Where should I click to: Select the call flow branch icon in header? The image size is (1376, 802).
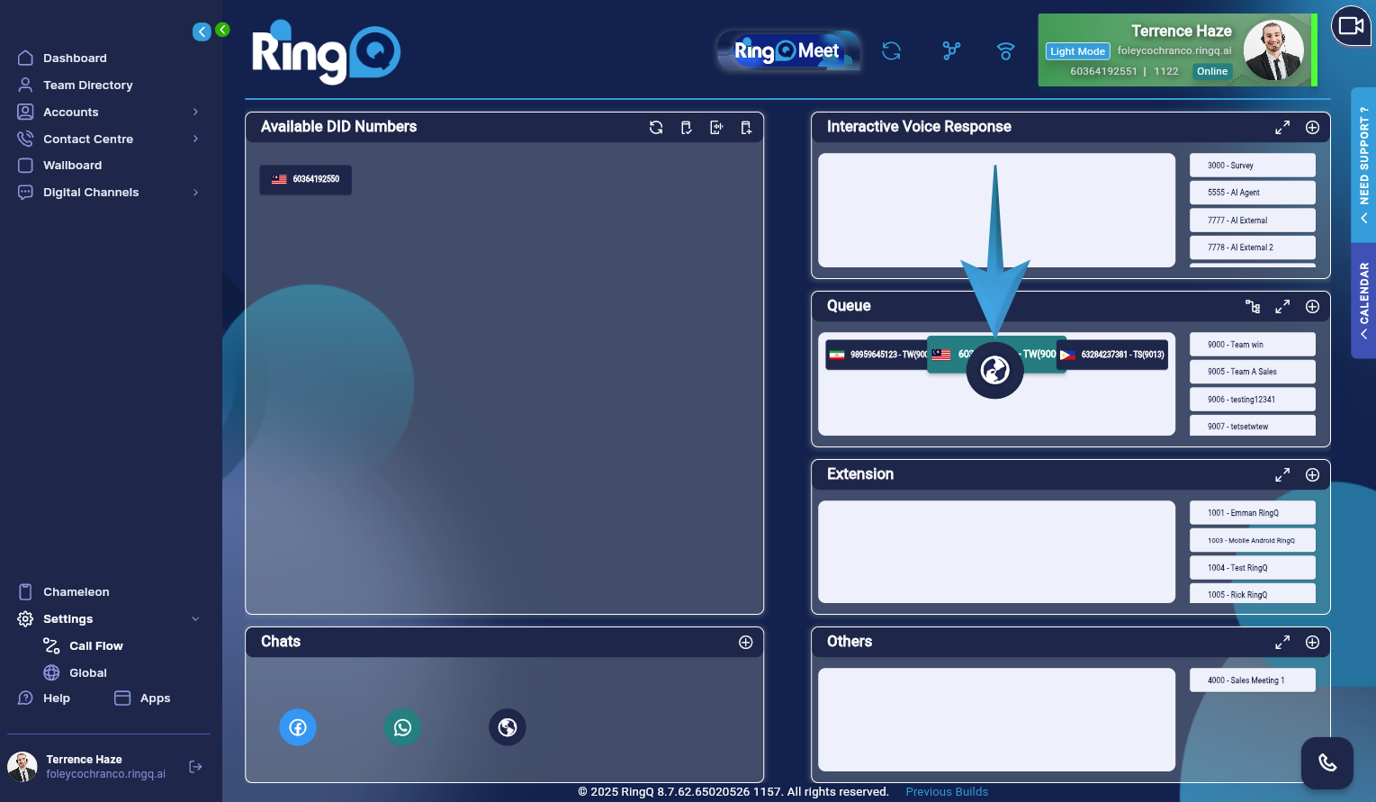click(x=950, y=51)
